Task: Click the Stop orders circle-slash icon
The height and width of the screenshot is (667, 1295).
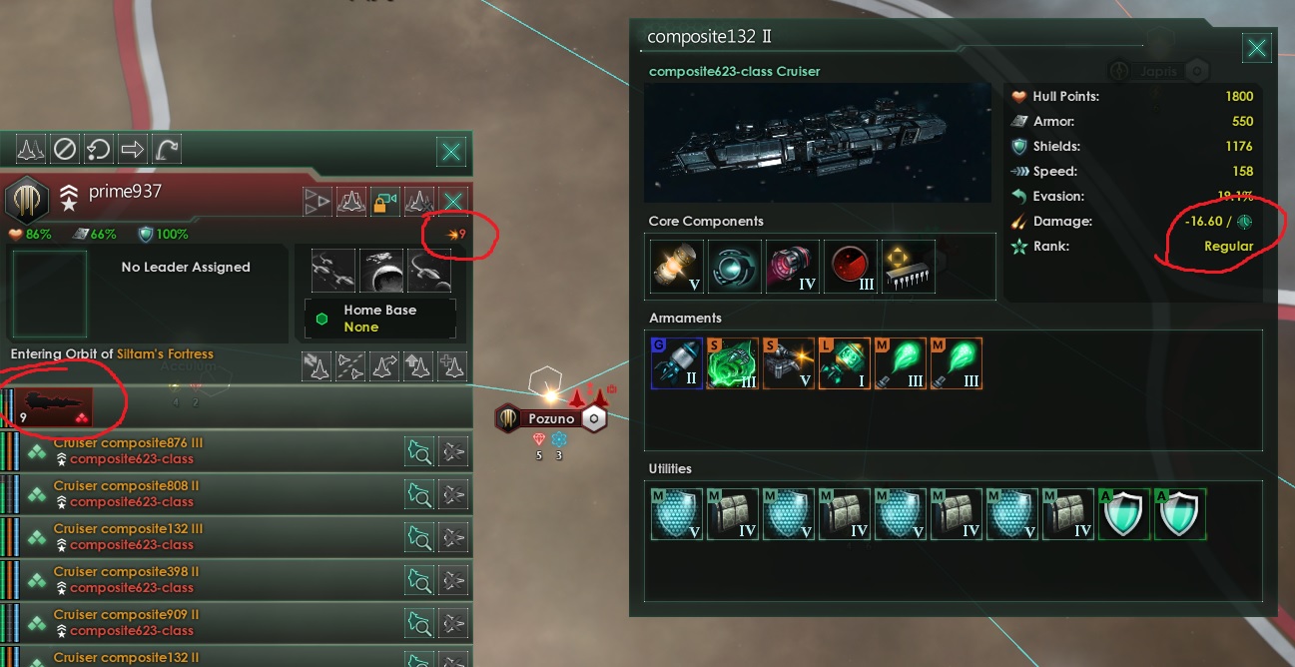Action: [x=64, y=150]
